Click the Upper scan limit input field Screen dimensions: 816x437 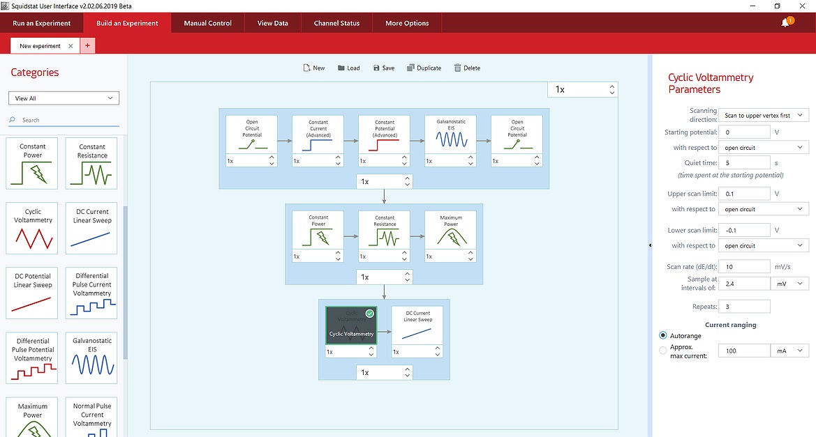click(745, 194)
